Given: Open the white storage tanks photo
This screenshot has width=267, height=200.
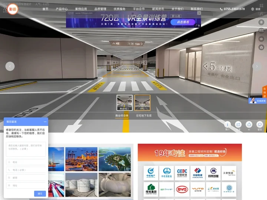Looking at the screenshot, I should [x=81, y=185].
